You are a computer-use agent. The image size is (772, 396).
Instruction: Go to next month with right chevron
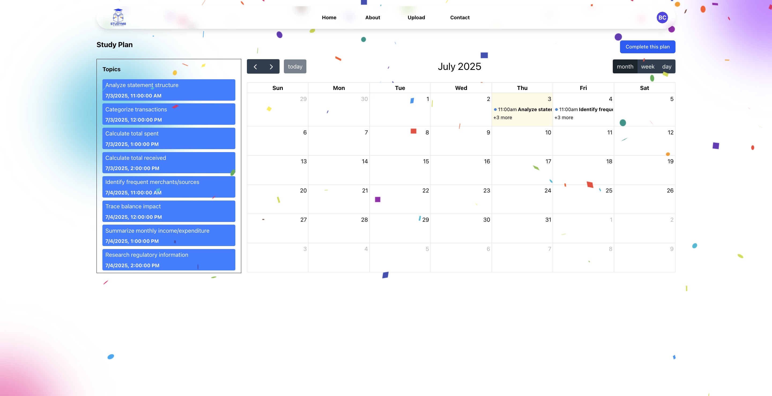[x=271, y=66]
